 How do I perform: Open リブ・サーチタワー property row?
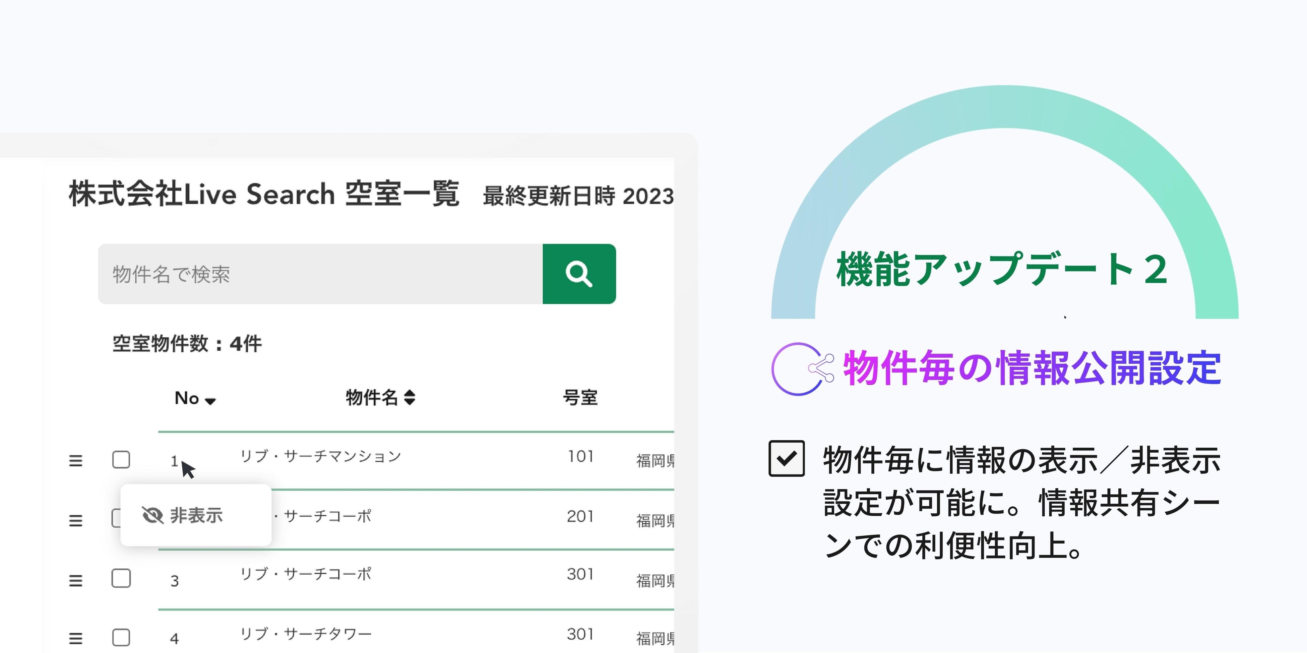[306, 634]
